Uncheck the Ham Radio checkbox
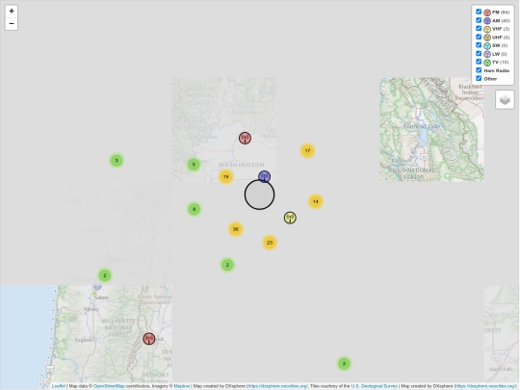 tap(479, 70)
